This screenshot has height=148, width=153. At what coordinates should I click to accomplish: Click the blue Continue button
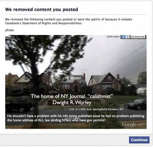pos(139,140)
